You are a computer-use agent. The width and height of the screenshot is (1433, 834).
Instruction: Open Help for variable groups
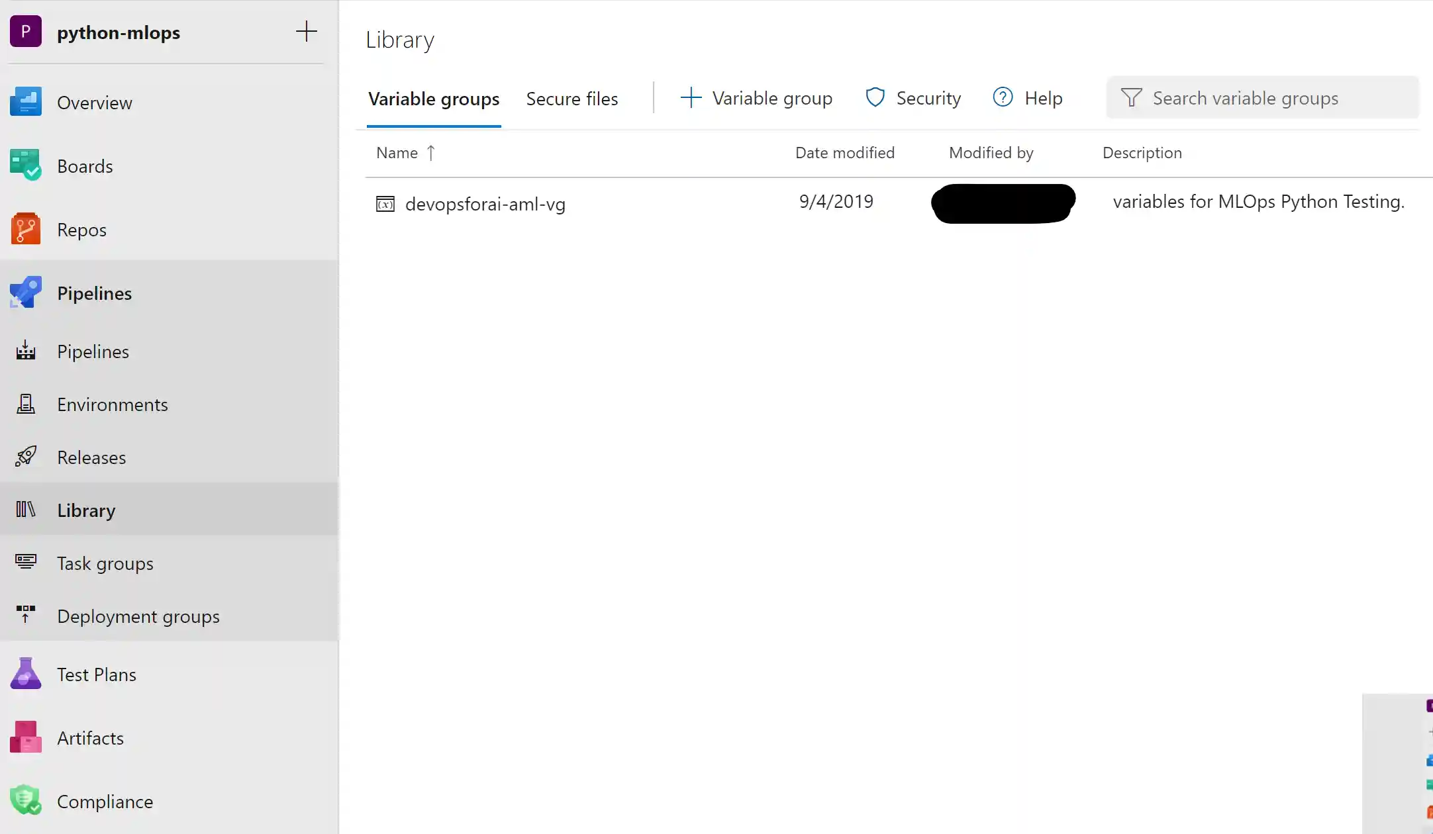[x=1027, y=97]
